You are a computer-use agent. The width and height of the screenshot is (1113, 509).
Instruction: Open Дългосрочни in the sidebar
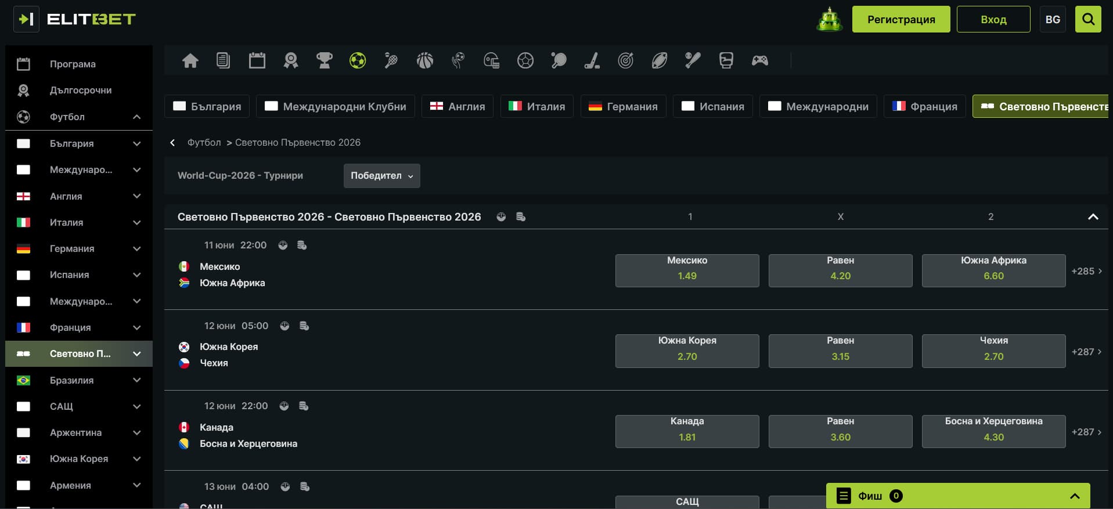pos(79,90)
